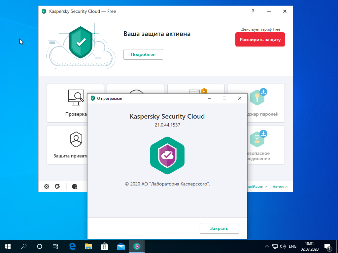Click the partially hidden orange lock tile icon
The width and height of the screenshot is (338, 253).
pyautogui.click(x=204, y=91)
